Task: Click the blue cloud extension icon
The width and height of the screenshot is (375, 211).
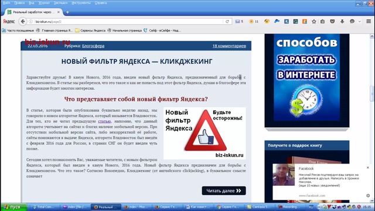Action: 277,22
